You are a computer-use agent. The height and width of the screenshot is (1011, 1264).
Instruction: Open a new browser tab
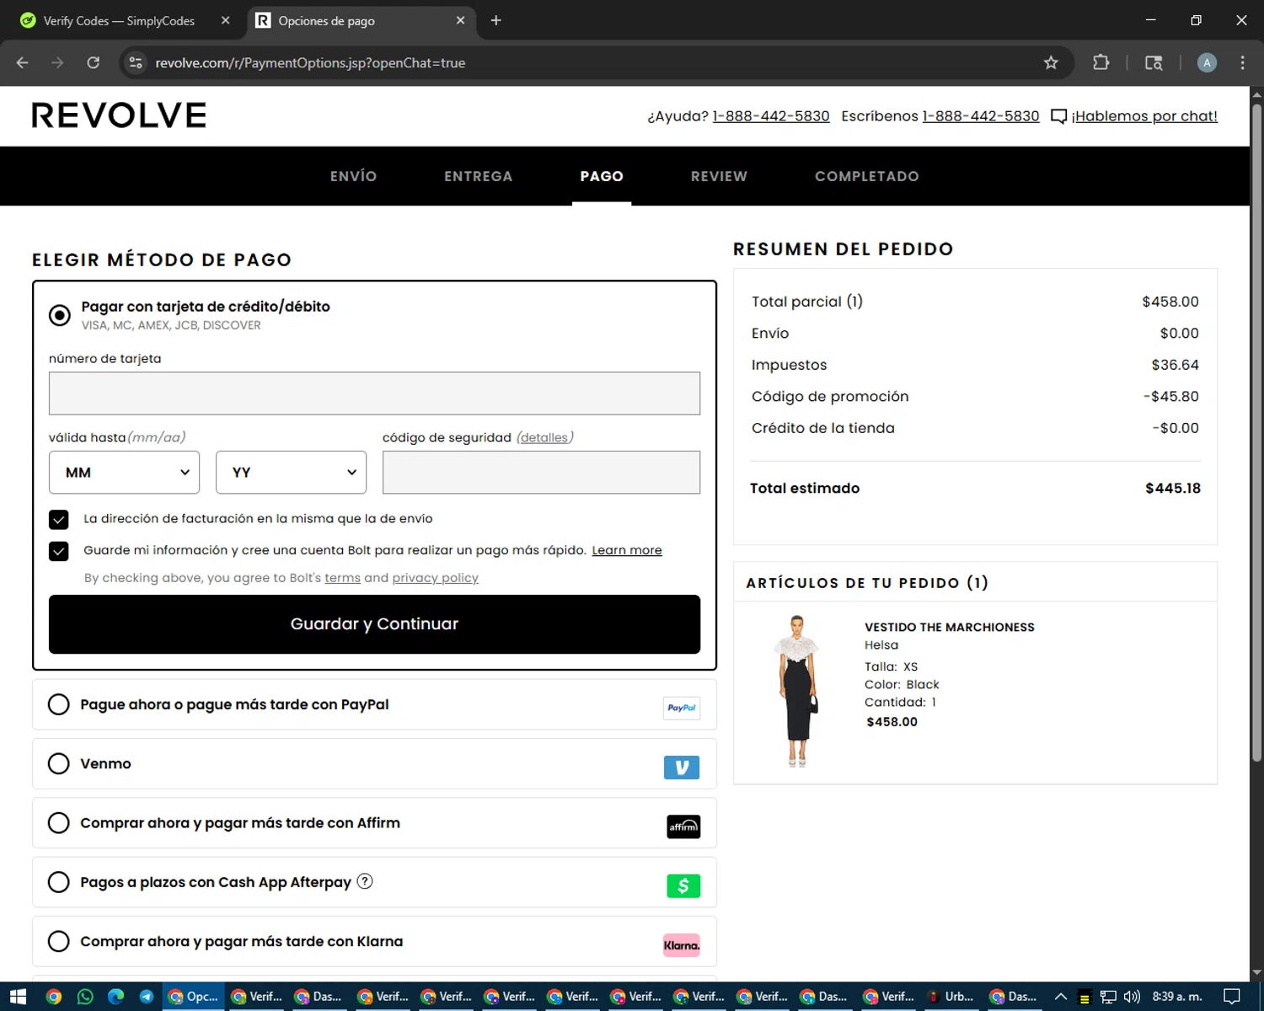496,20
